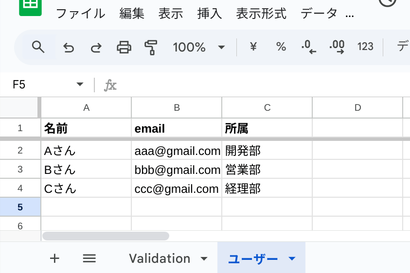Increase decimal places
This screenshot has width=410, height=273.
pyautogui.click(x=337, y=47)
